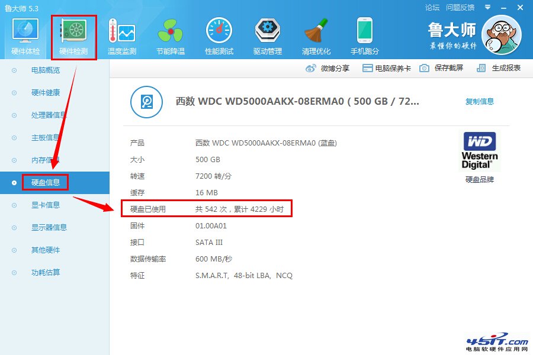
Task: Click the 硬盘品牌 label
Action: click(x=480, y=179)
